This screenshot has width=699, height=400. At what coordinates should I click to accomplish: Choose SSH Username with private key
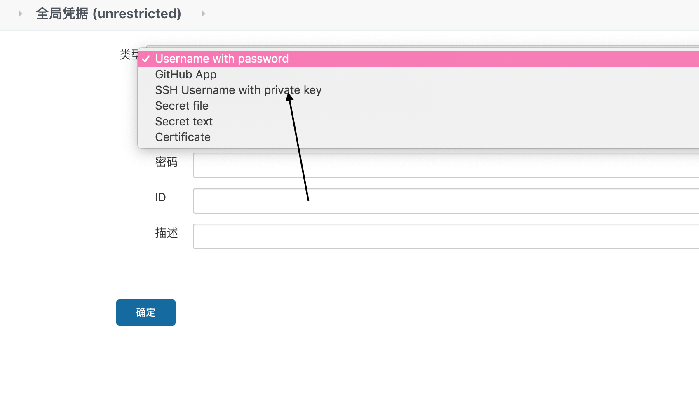[238, 90]
